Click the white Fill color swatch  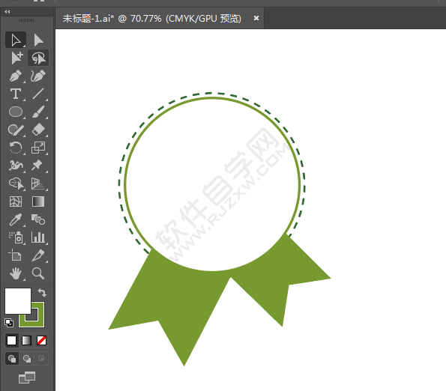18,301
